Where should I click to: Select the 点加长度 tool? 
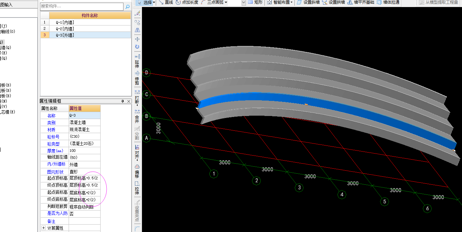point(187,2)
